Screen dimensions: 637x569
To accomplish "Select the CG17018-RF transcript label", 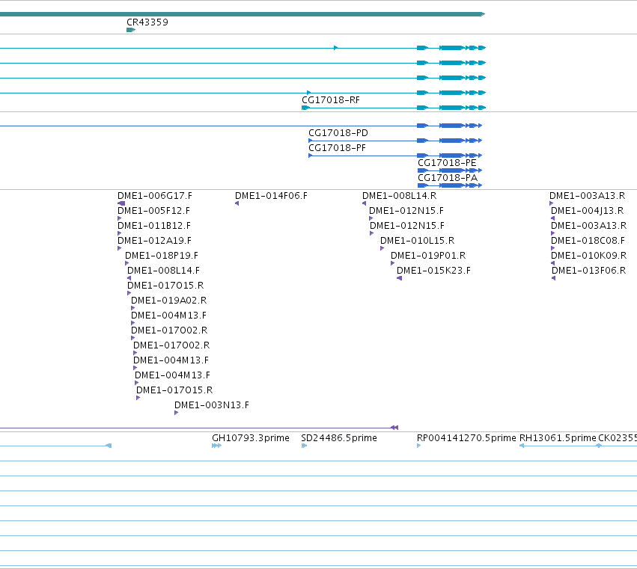I will (331, 100).
